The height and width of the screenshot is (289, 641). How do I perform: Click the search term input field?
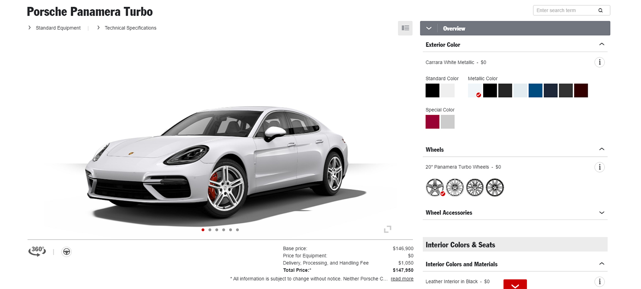click(565, 10)
